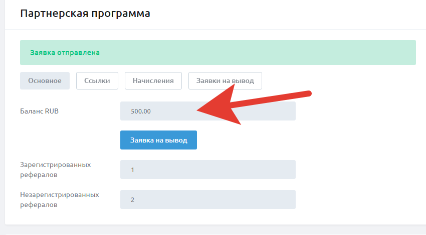
Task: Click the red arrow's tail end
Action: point(308,94)
